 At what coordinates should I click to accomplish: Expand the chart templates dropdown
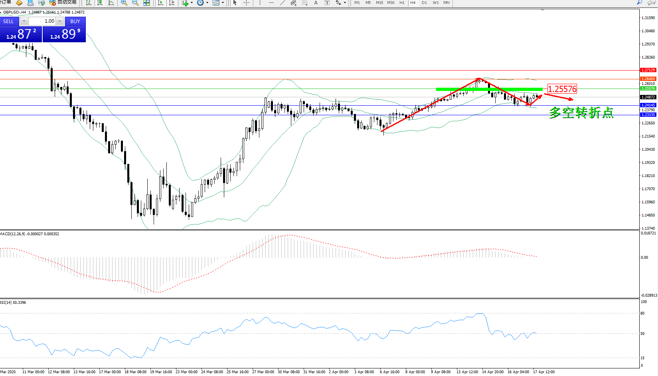pyautogui.click(x=223, y=3)
